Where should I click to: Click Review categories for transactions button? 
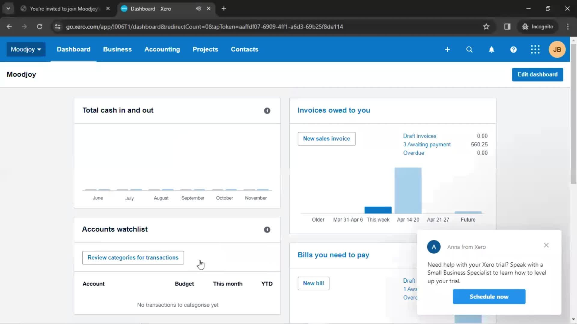pos(133,258)
